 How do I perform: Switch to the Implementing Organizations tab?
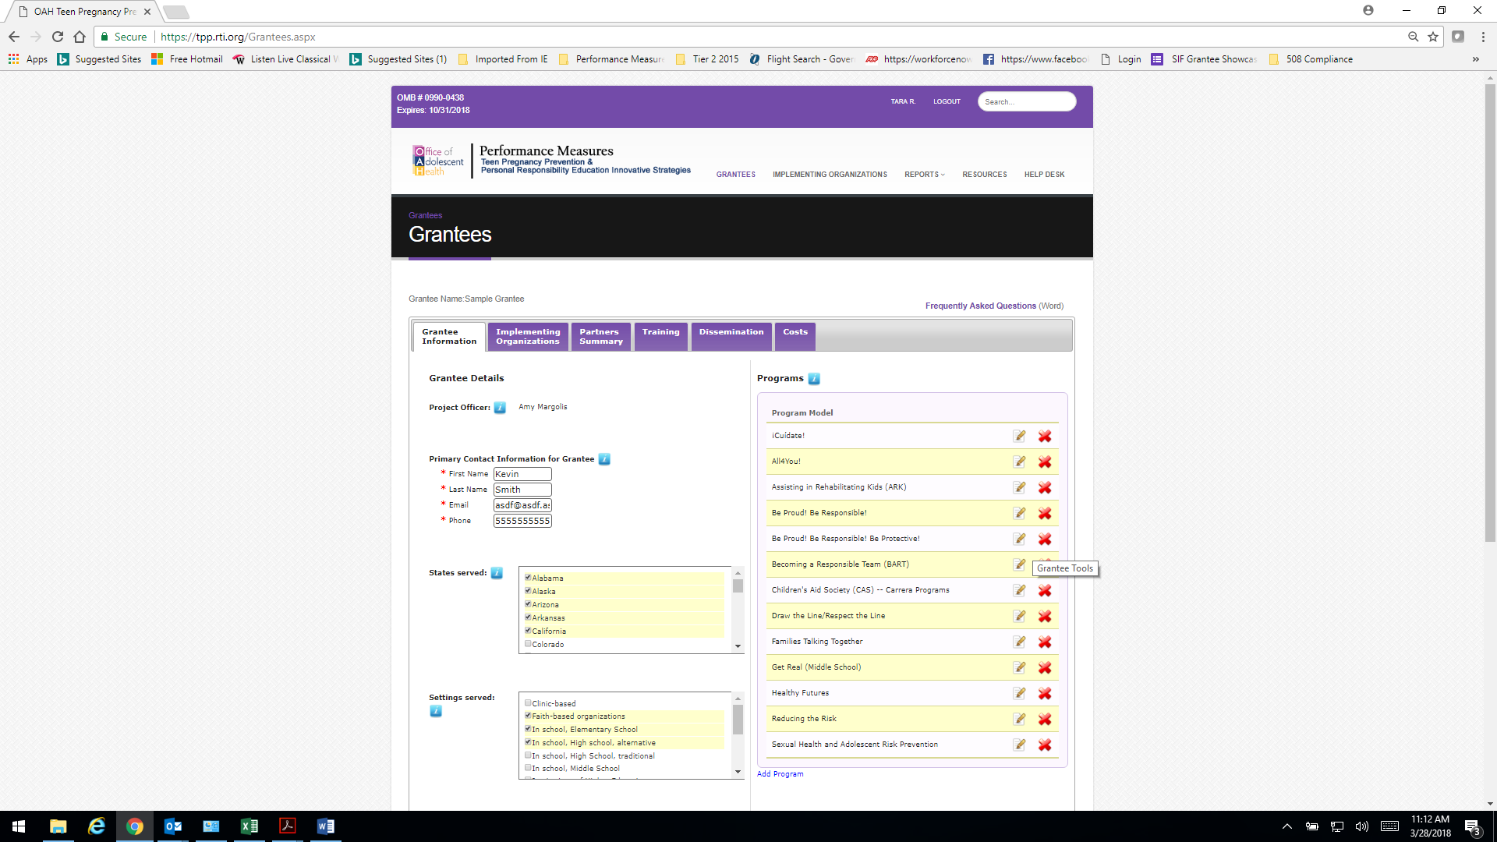pos(528,337)
